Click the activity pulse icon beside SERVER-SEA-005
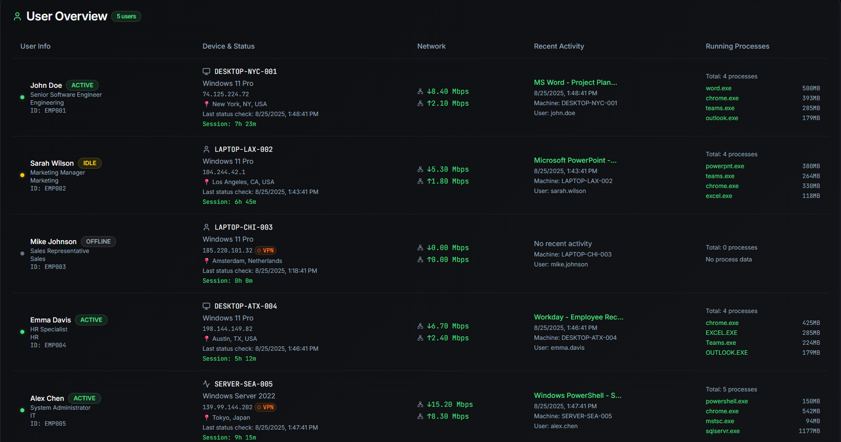This screenshot has width=841, height=442. coord(206,384)
